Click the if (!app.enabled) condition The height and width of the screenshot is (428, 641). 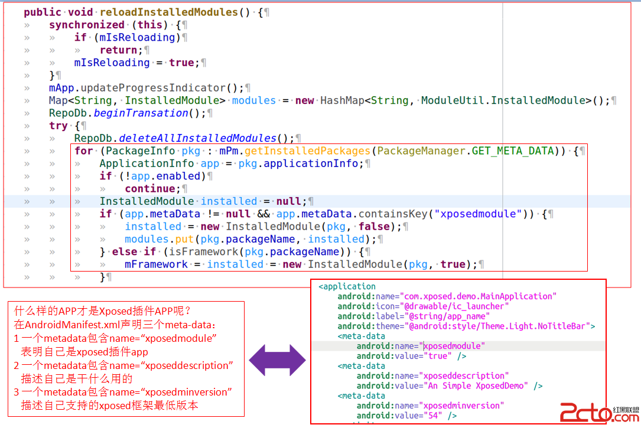click(x=152, y=177)
